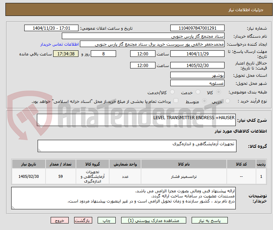Click the واحد شمارش column header
The width and height of the screenshot is (273, 230).
[125, 164]
